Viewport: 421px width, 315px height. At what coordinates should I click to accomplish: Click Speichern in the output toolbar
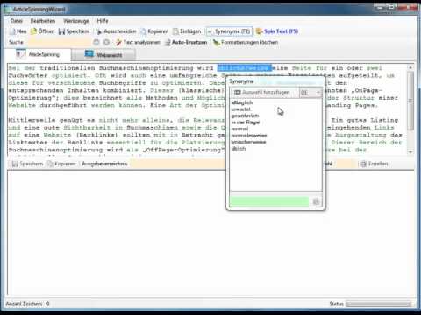(x=27, y=164)
